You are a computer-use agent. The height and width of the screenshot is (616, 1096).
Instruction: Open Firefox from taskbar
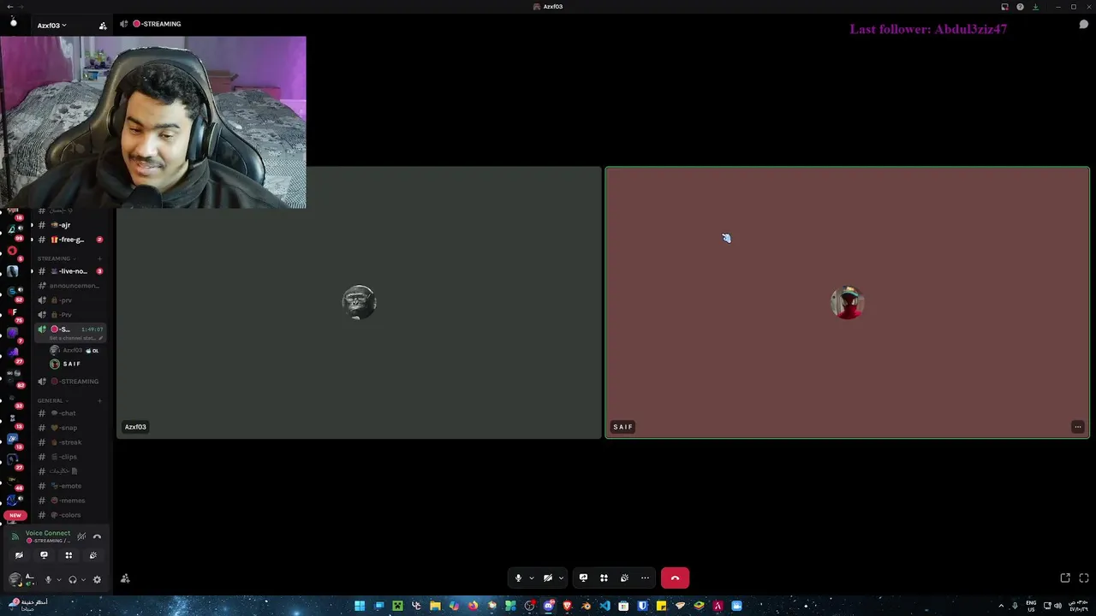tap(473, 606)
